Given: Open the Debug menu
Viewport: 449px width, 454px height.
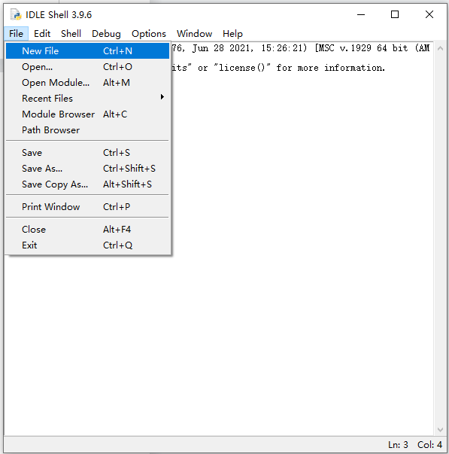Looking at the screenshot, I should click(106, 34).
